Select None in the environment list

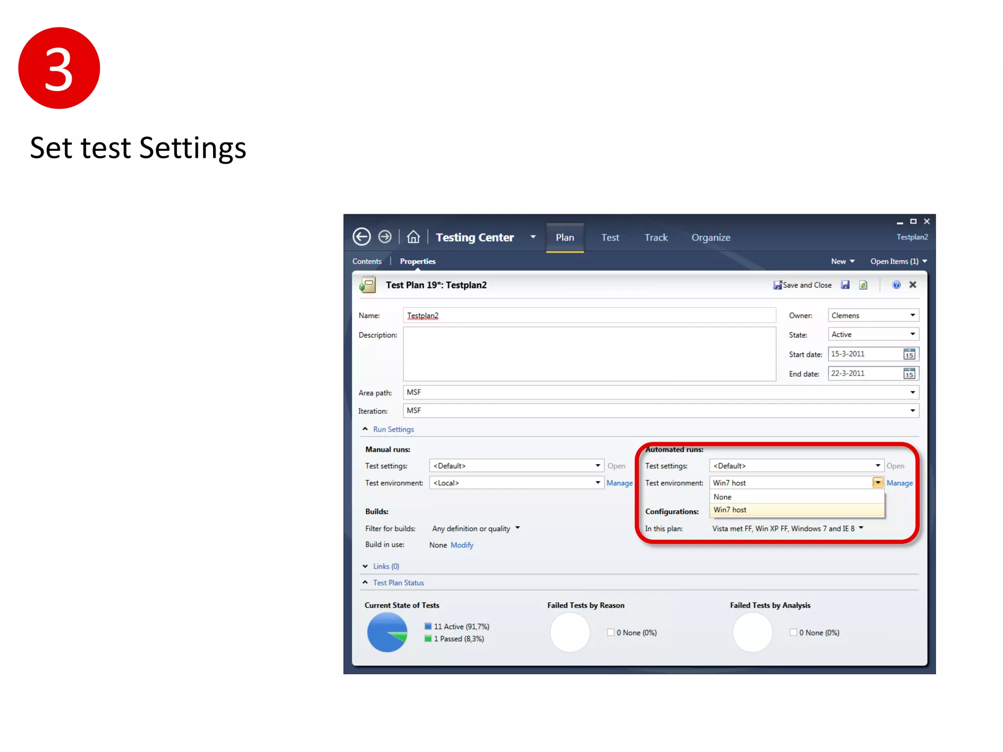point(797,497)
